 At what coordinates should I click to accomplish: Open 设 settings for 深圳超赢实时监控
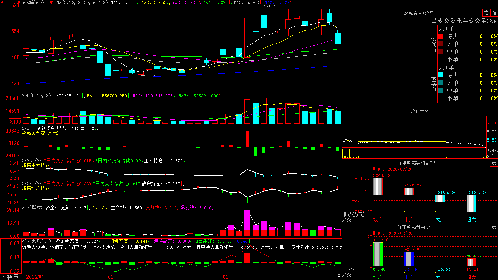494,163
